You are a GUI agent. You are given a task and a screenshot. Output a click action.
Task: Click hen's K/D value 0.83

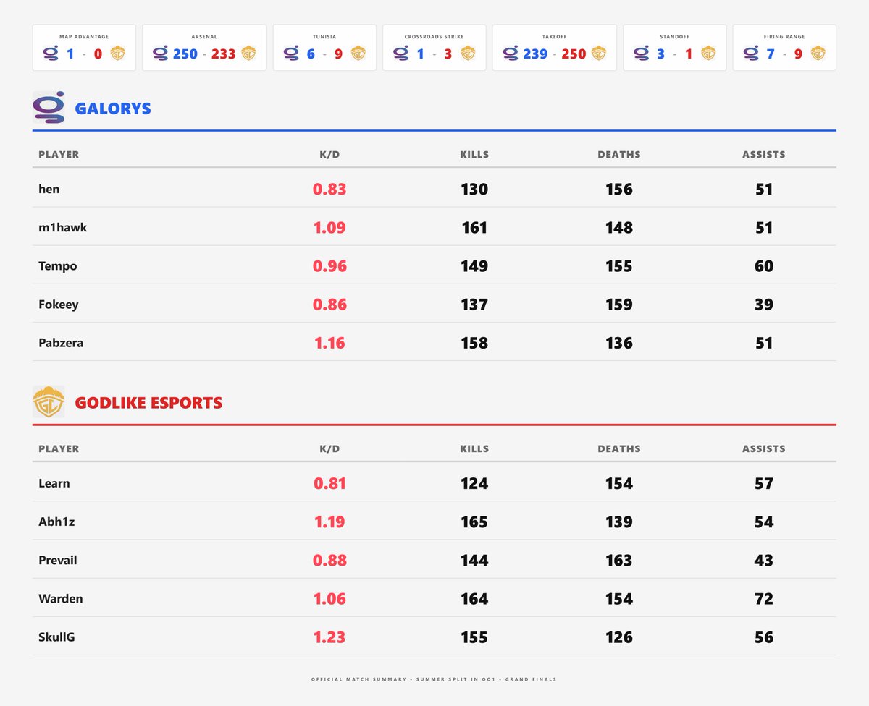coord(329,189)
